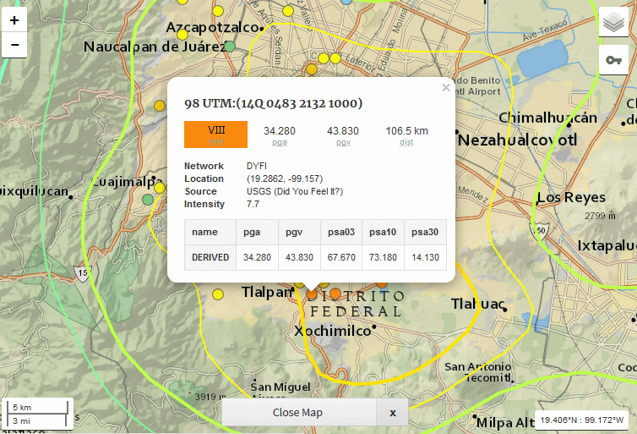Click the popup title 98 UTM
Viewport: 637px width, 434px height.
pos(274,103)
